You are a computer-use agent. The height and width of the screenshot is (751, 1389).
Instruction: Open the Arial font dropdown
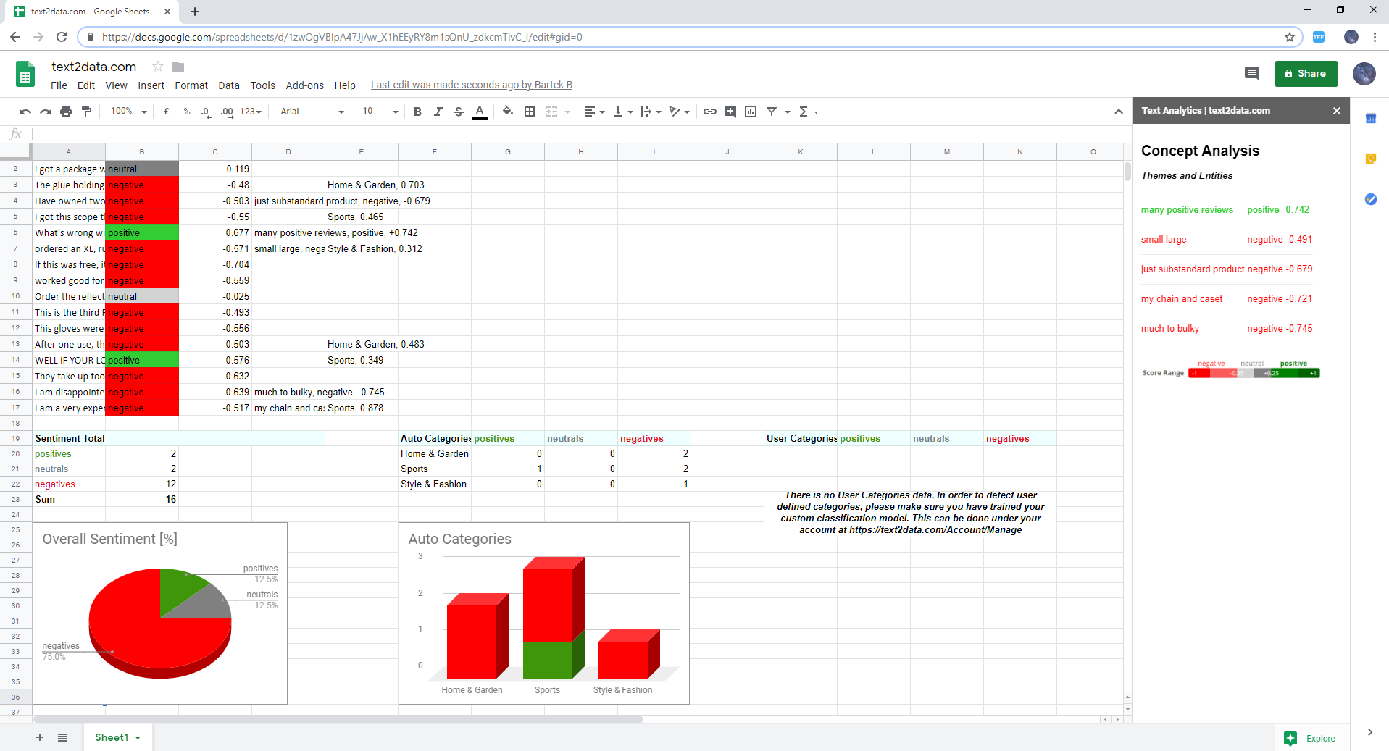(312, 112)
